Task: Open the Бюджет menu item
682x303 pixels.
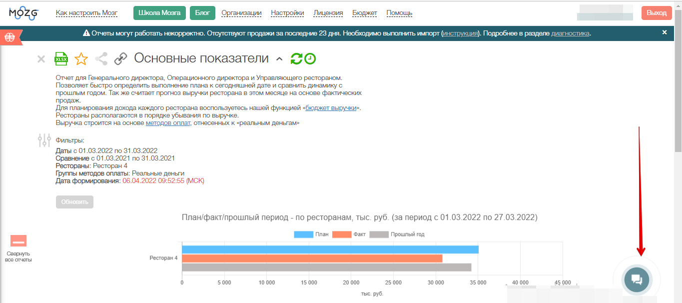Action: 364,13
